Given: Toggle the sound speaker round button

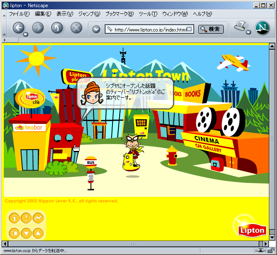Looking at the screenshot, I should 14,233.
